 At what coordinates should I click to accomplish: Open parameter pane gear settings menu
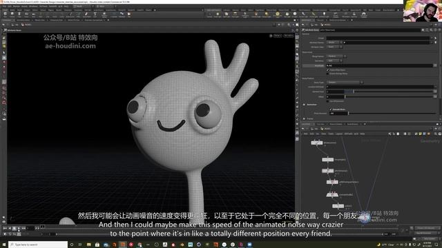click(423, 30)
